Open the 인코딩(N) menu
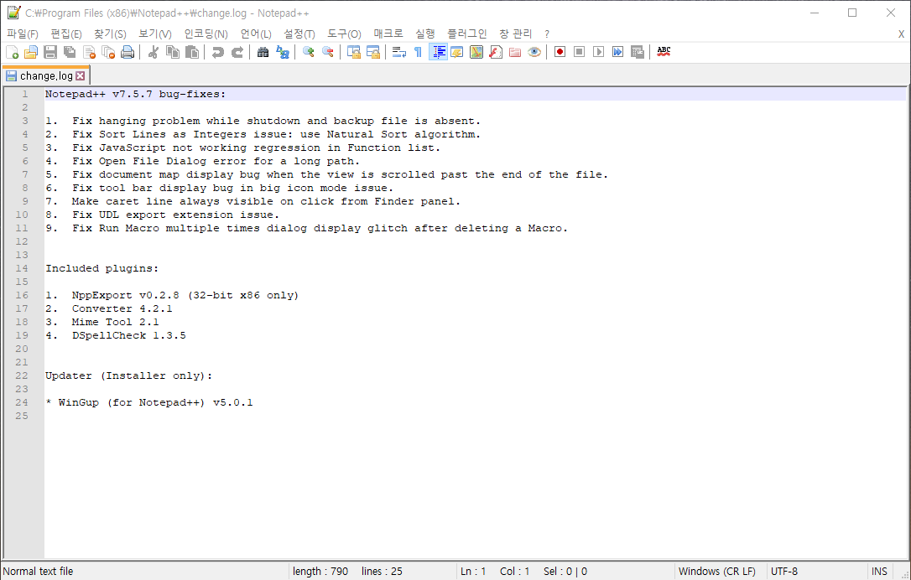911x580 pixels. point(206,34)
